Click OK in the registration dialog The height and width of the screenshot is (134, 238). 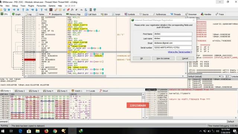(141, 58)
